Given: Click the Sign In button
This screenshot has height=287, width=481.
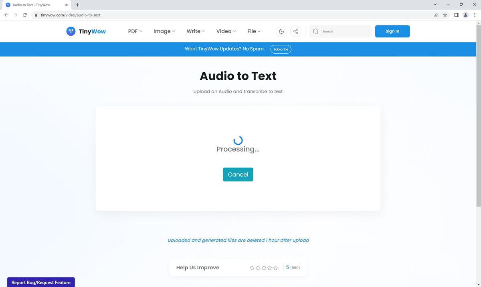Looking at the screenshot, I should point(392,31).
